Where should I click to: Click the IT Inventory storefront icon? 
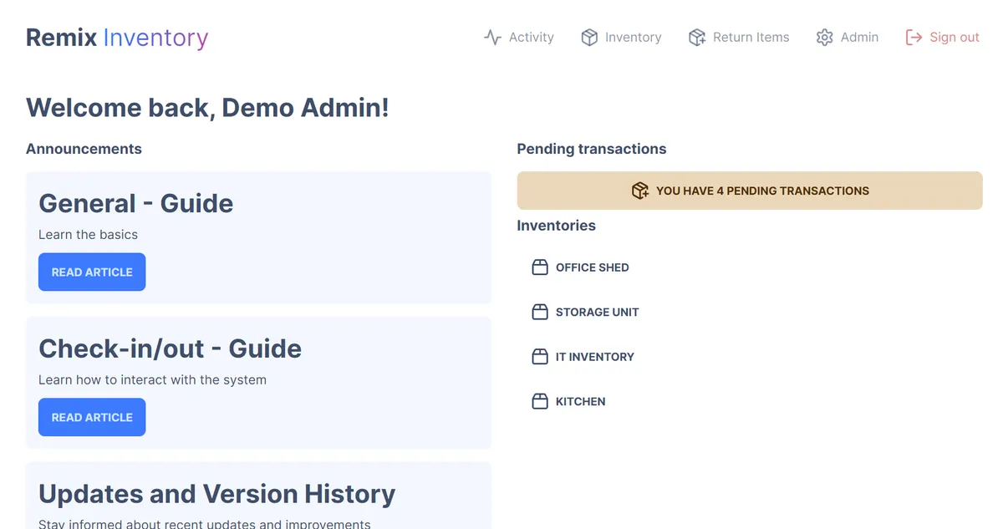[x=540, y=357]
